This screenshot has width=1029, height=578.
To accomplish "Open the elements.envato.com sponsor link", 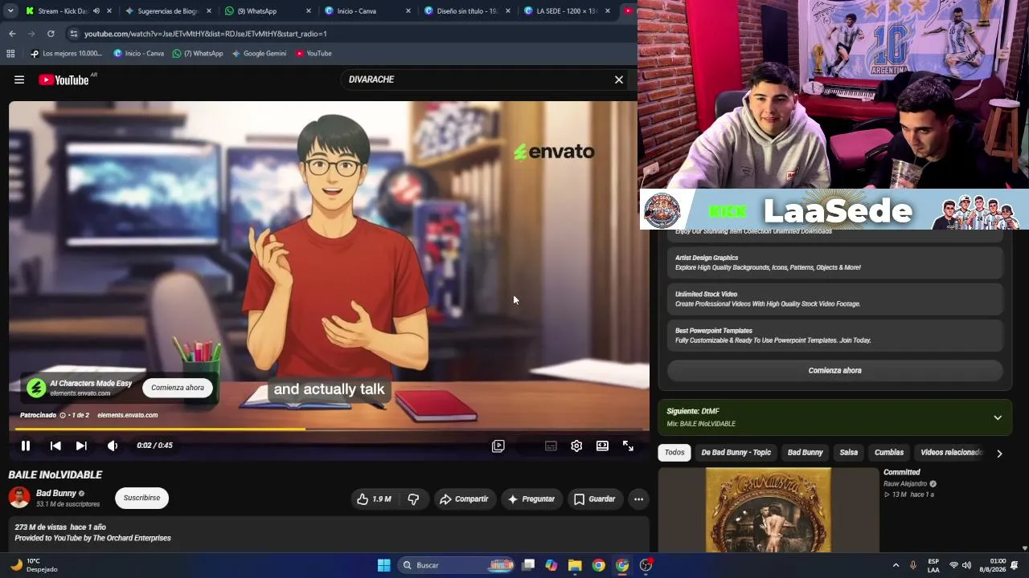I will (127, 415).
